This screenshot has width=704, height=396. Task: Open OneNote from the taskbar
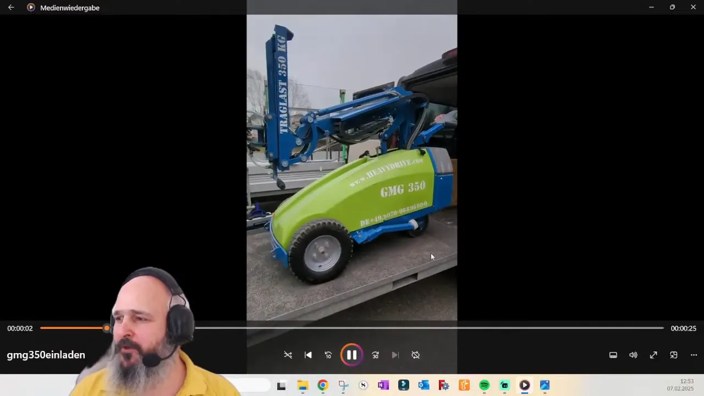tap(383, 386)
